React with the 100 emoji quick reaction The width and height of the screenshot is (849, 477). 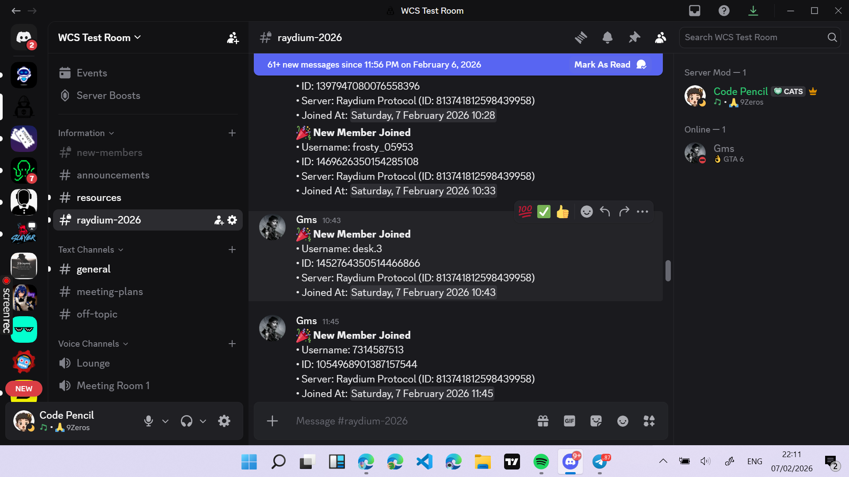[525, 212]
